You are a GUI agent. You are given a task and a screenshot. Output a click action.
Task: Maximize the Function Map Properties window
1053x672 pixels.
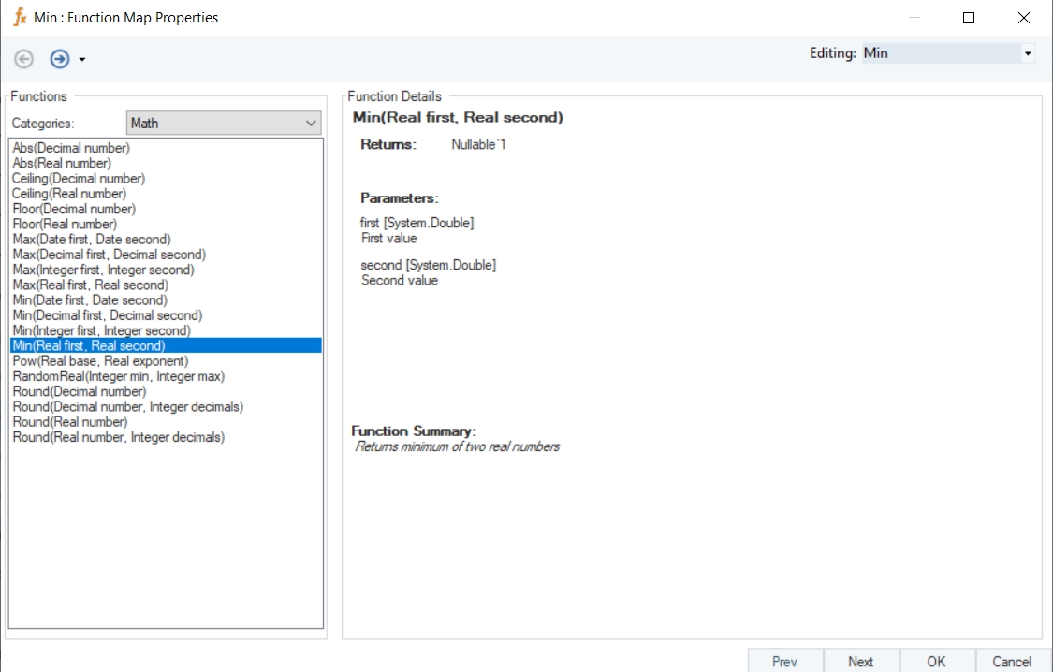tap(969, 18)
